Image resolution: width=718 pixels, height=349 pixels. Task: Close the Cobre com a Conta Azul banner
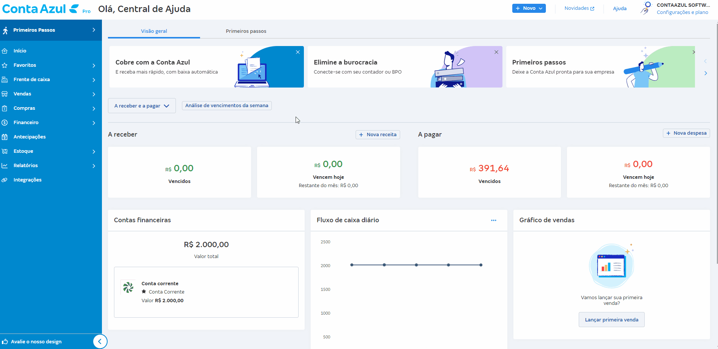click(x=298, y=52)
